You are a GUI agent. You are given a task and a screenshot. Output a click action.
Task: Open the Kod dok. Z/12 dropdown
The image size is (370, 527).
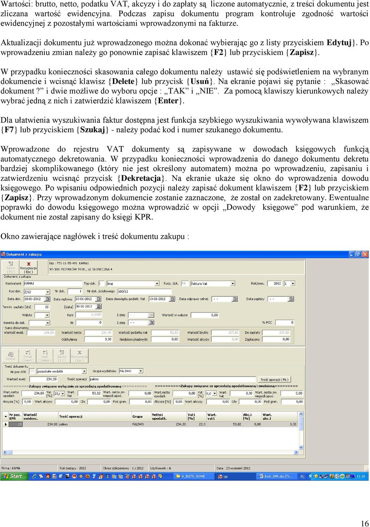47,292
